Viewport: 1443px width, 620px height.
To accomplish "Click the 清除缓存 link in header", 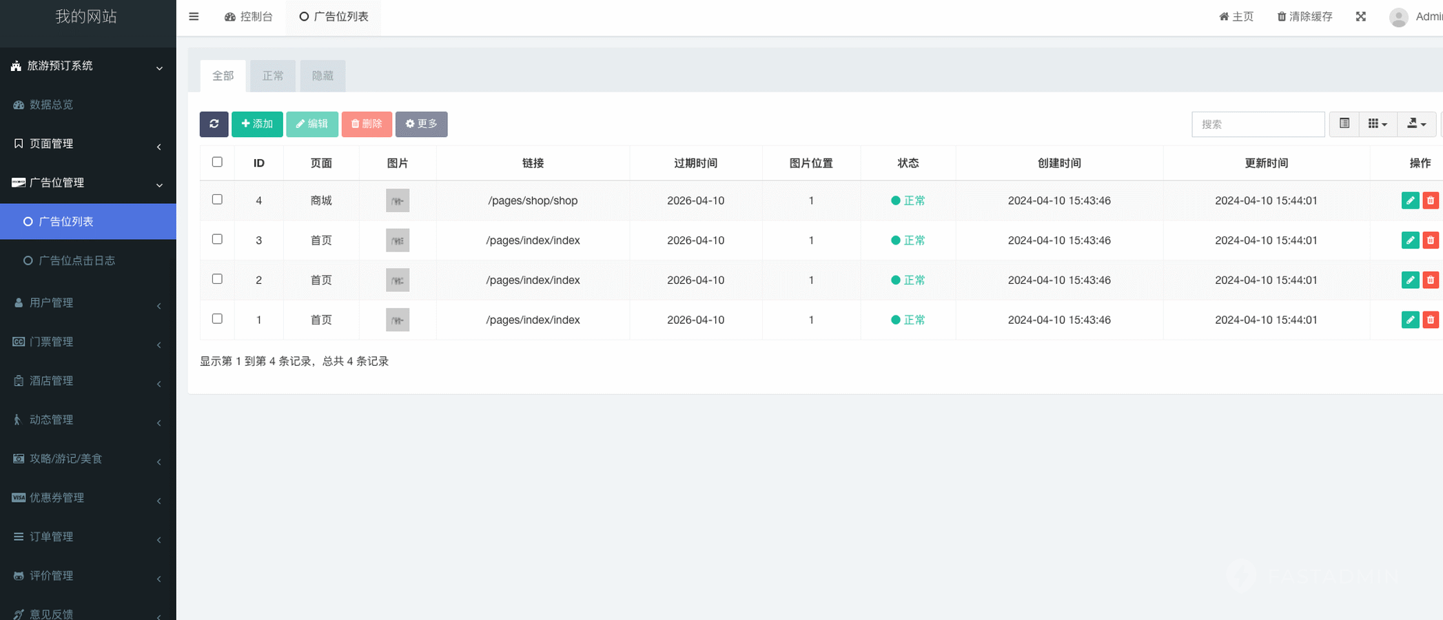I will tap(1304, 17).
